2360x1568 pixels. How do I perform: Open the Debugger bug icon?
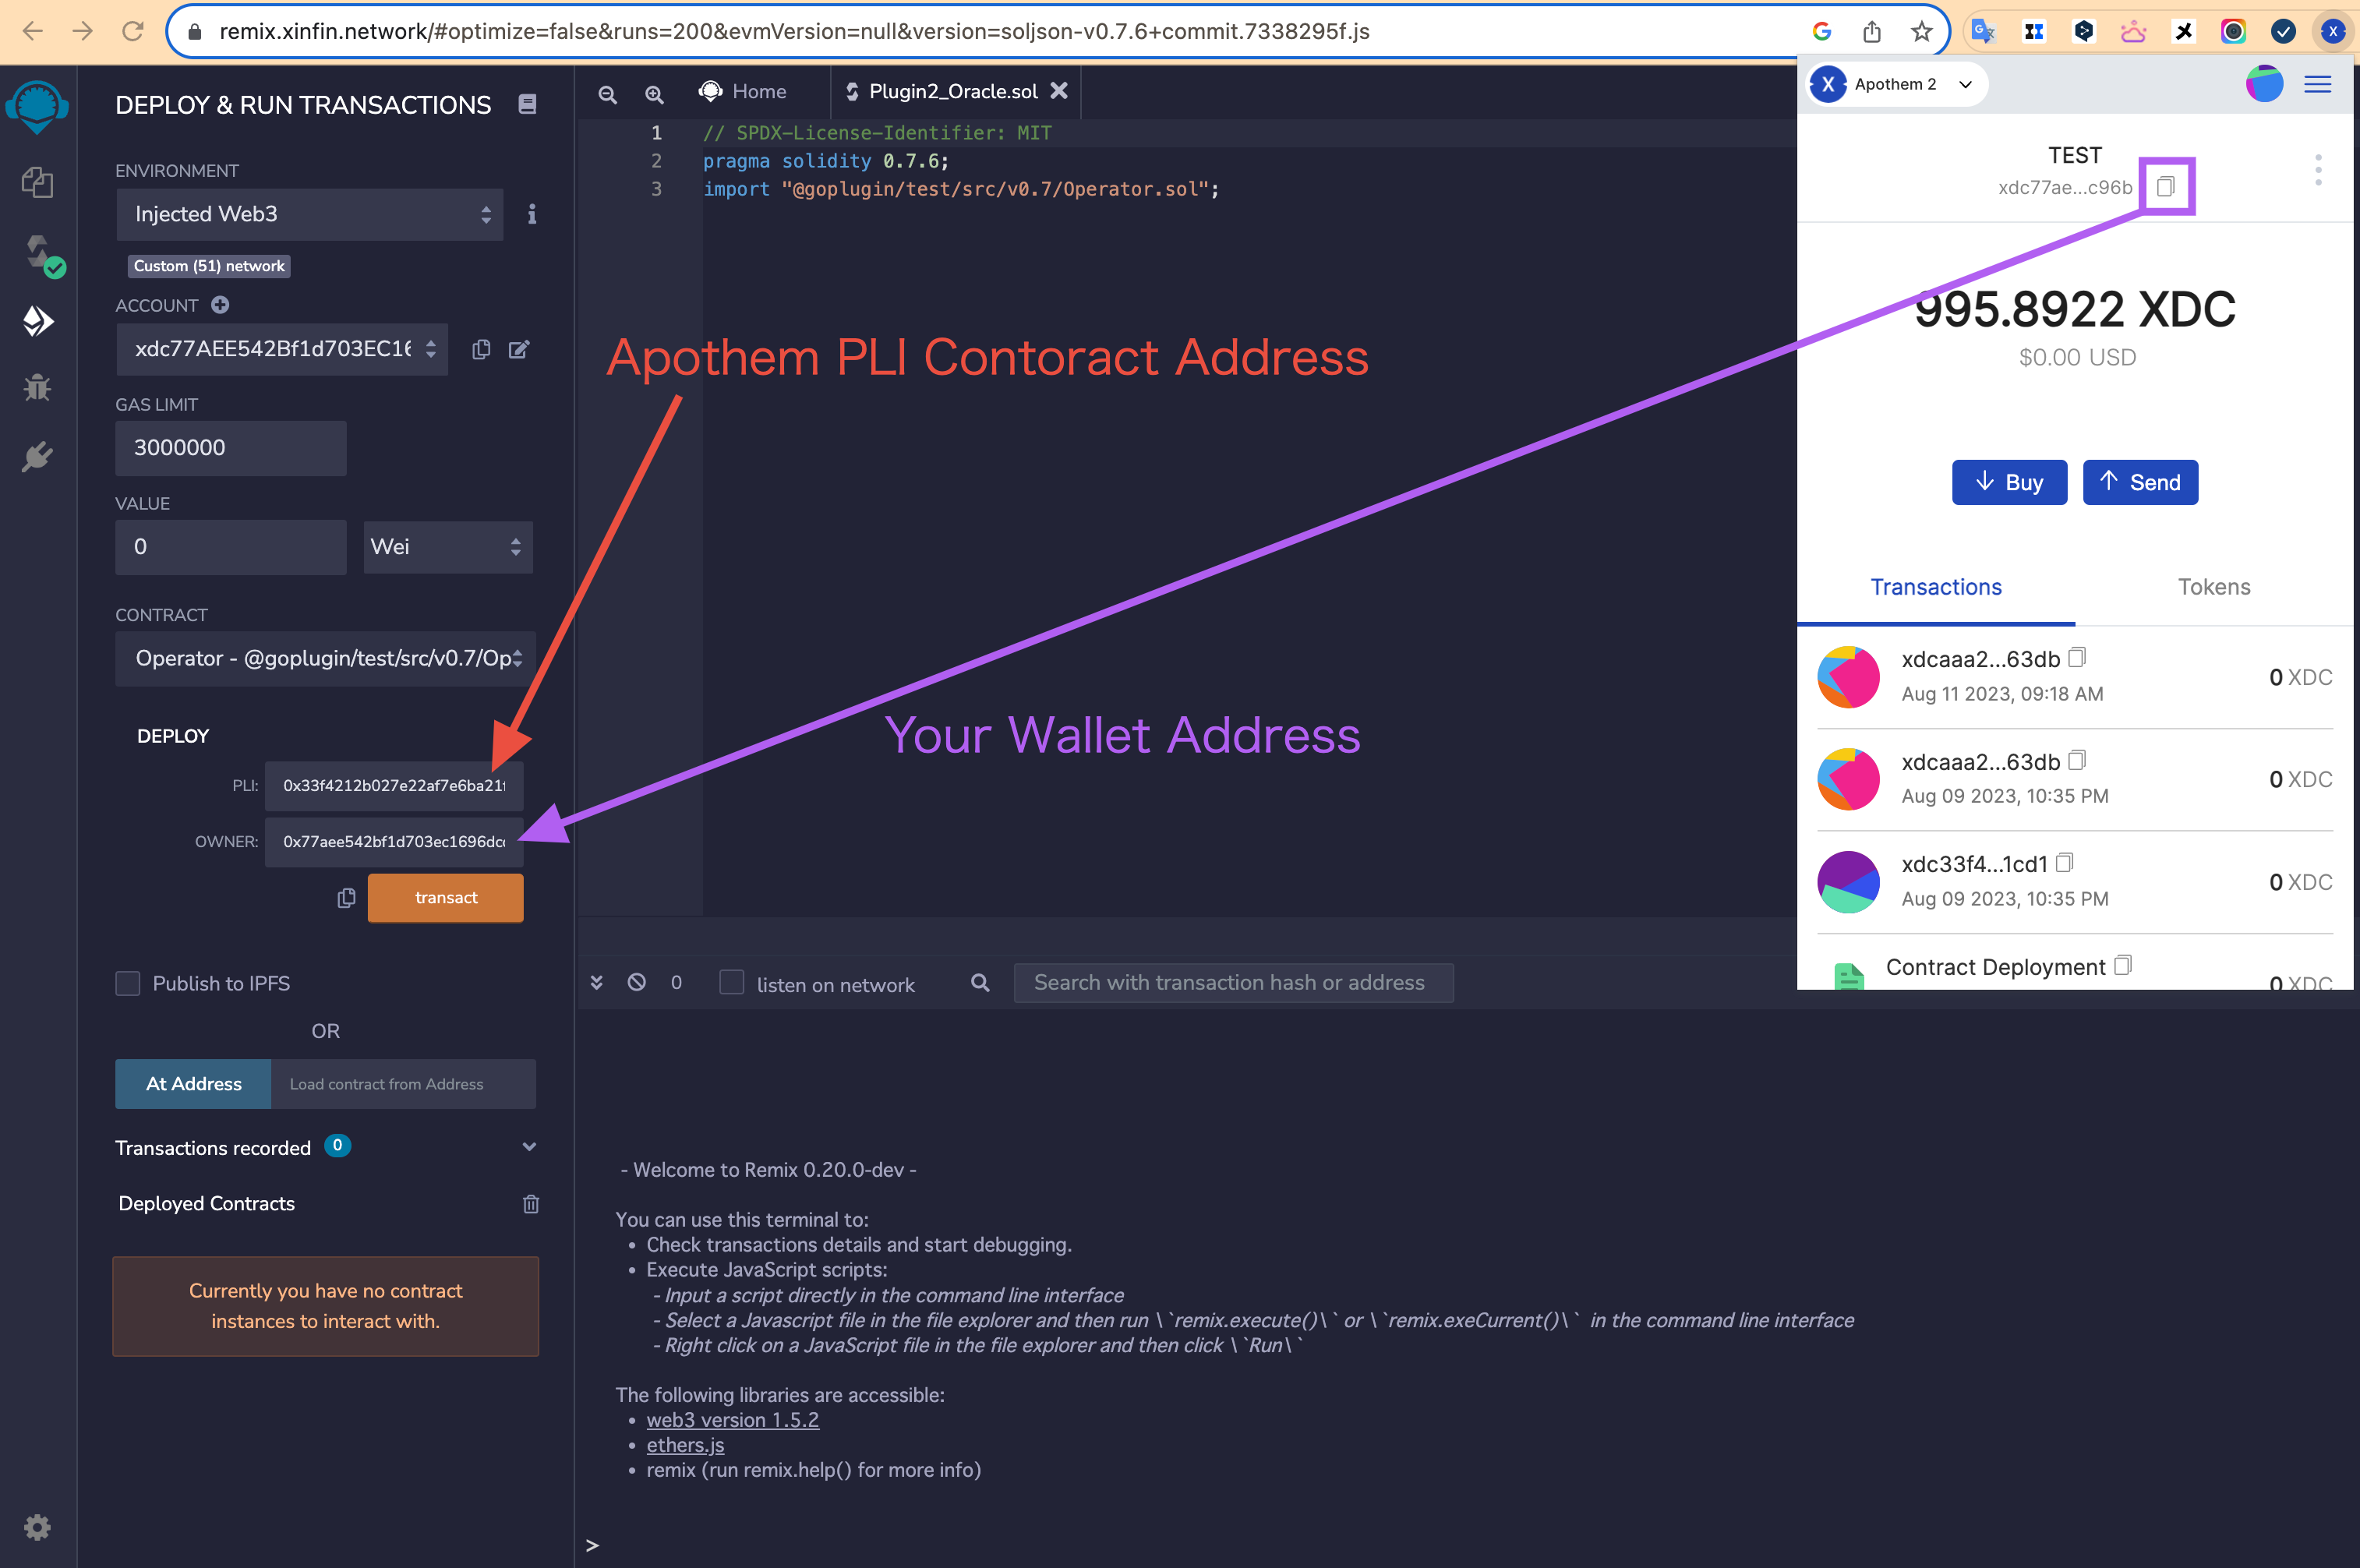tap(37, 388)
